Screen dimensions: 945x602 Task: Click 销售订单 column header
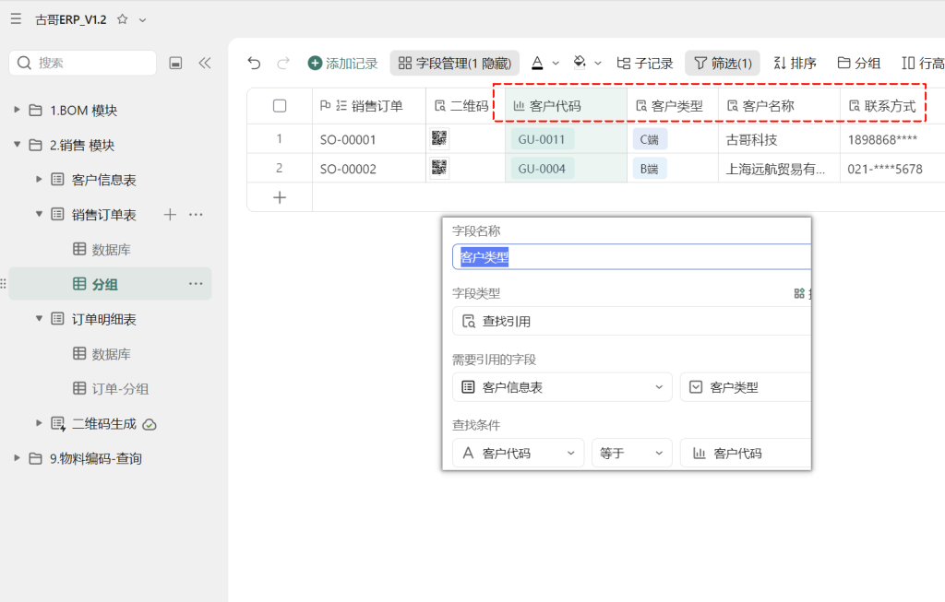click(369, 106)
